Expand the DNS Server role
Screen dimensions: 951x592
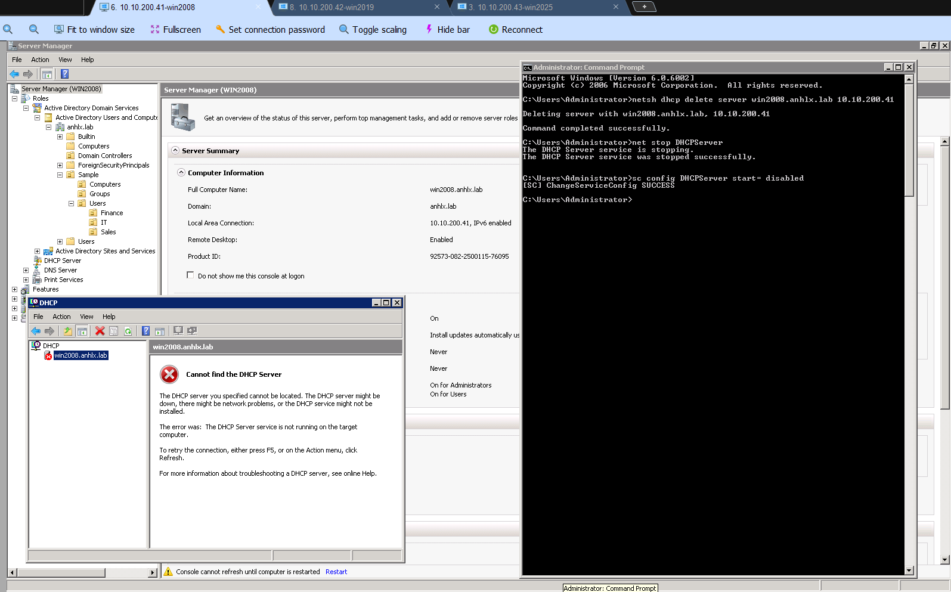(x=26, y=270)
